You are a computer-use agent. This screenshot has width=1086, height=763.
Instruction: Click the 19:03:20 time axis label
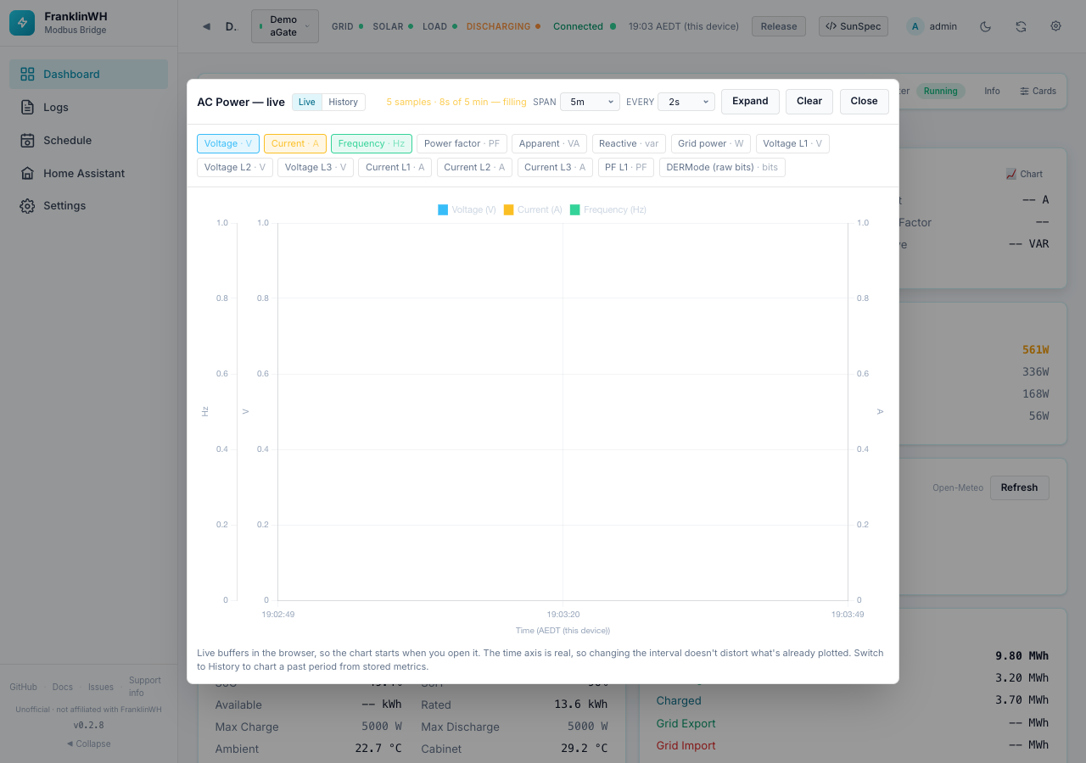[x=563, y=614]
